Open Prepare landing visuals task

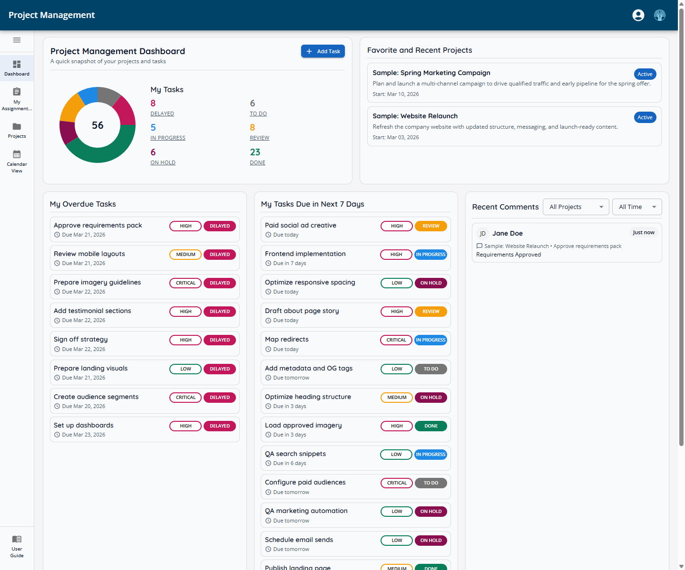pos(145,372)
